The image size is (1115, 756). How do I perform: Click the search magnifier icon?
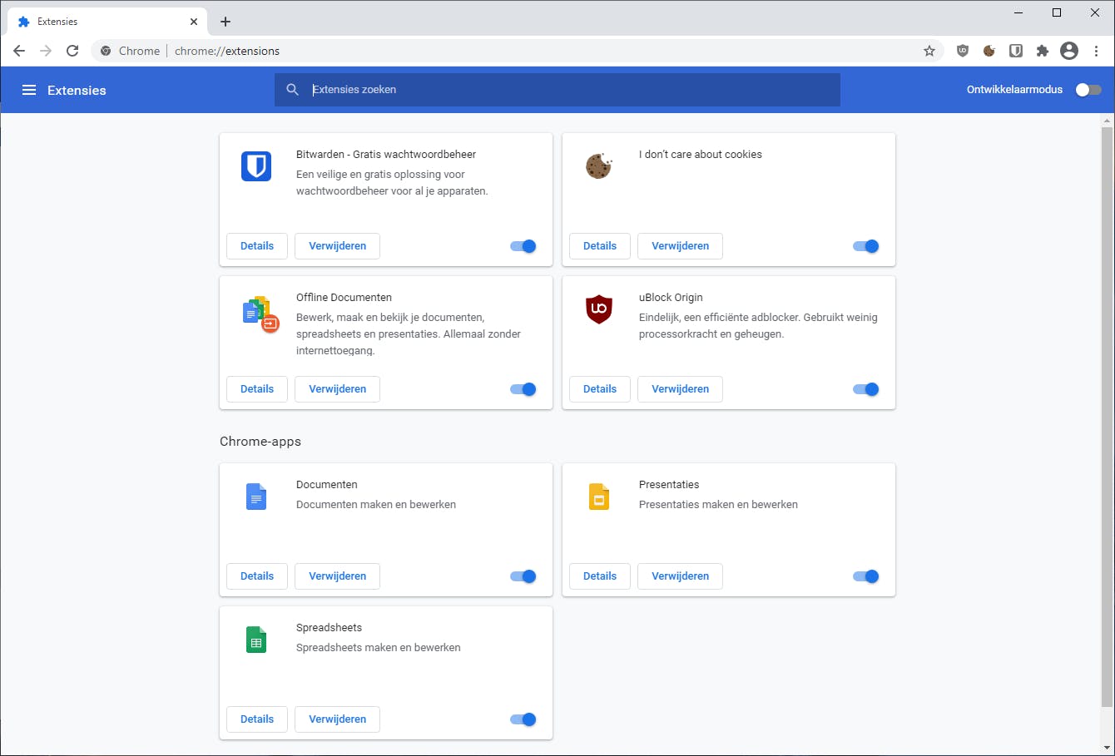292,90
